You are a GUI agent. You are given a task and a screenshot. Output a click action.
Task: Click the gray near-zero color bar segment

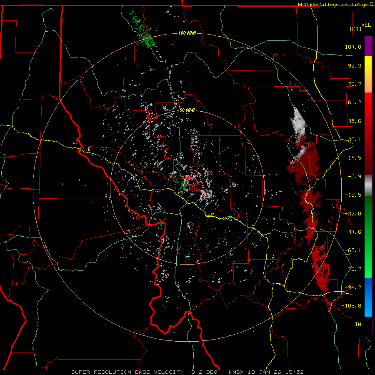tap(368, 185)
